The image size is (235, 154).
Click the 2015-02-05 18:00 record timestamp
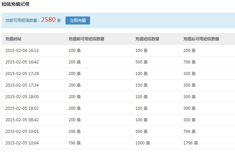tap(22, 97)
